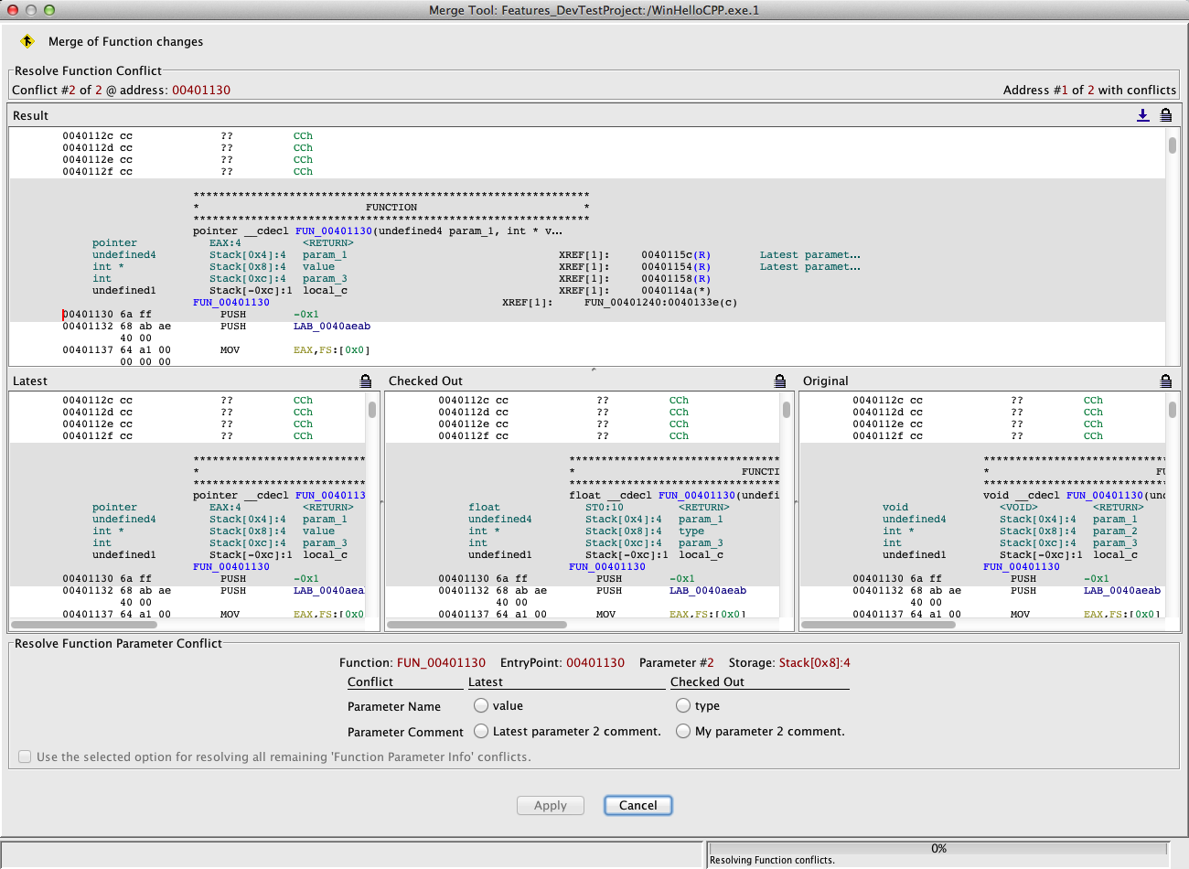Toggle the lock icon in Checked Out header

tap(780, 381)
